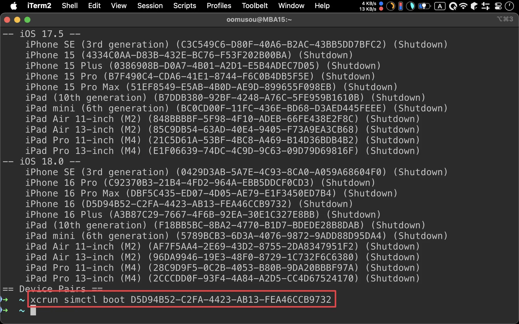Screen dimensions: 519x324
Task: Click iPhone 16 UUID D5D94B52 in device list
Action: click(189, 204)
